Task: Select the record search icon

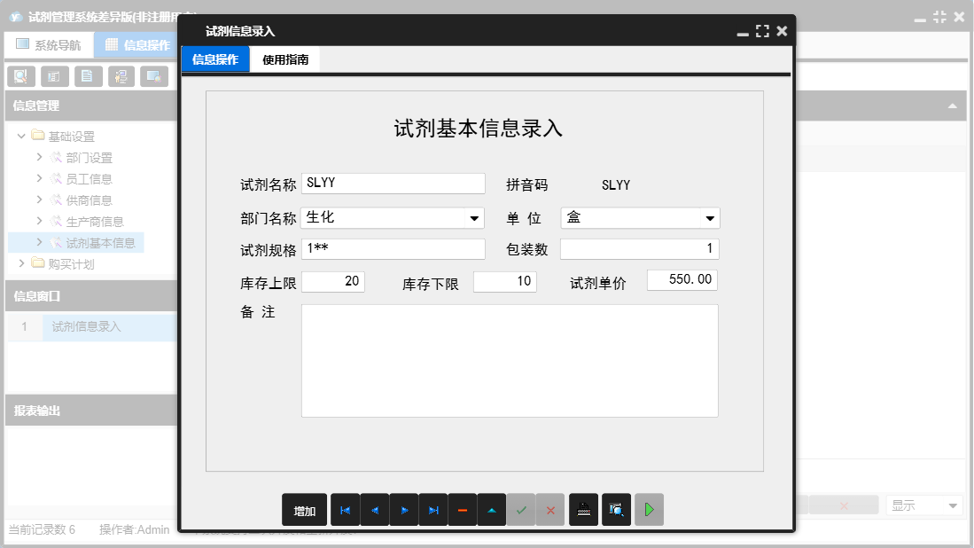Action: (x=616, y=509)
